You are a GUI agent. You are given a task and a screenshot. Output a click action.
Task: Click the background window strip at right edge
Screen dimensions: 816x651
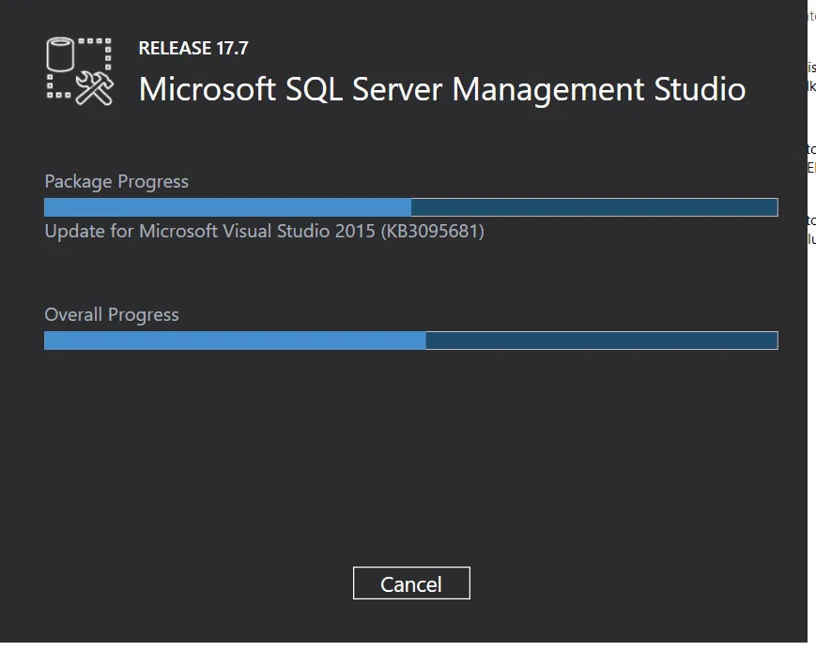tap(811, 375)
